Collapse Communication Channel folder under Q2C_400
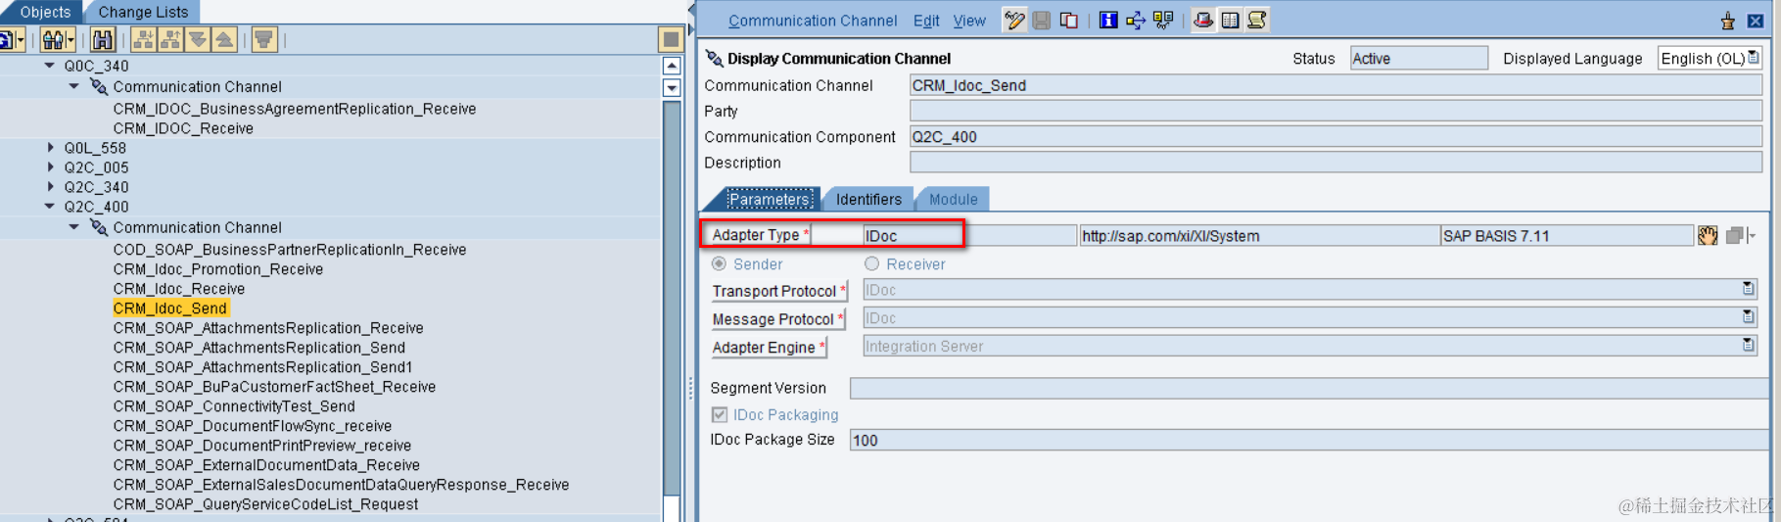 pyautogui.click(x=74, y=227)
